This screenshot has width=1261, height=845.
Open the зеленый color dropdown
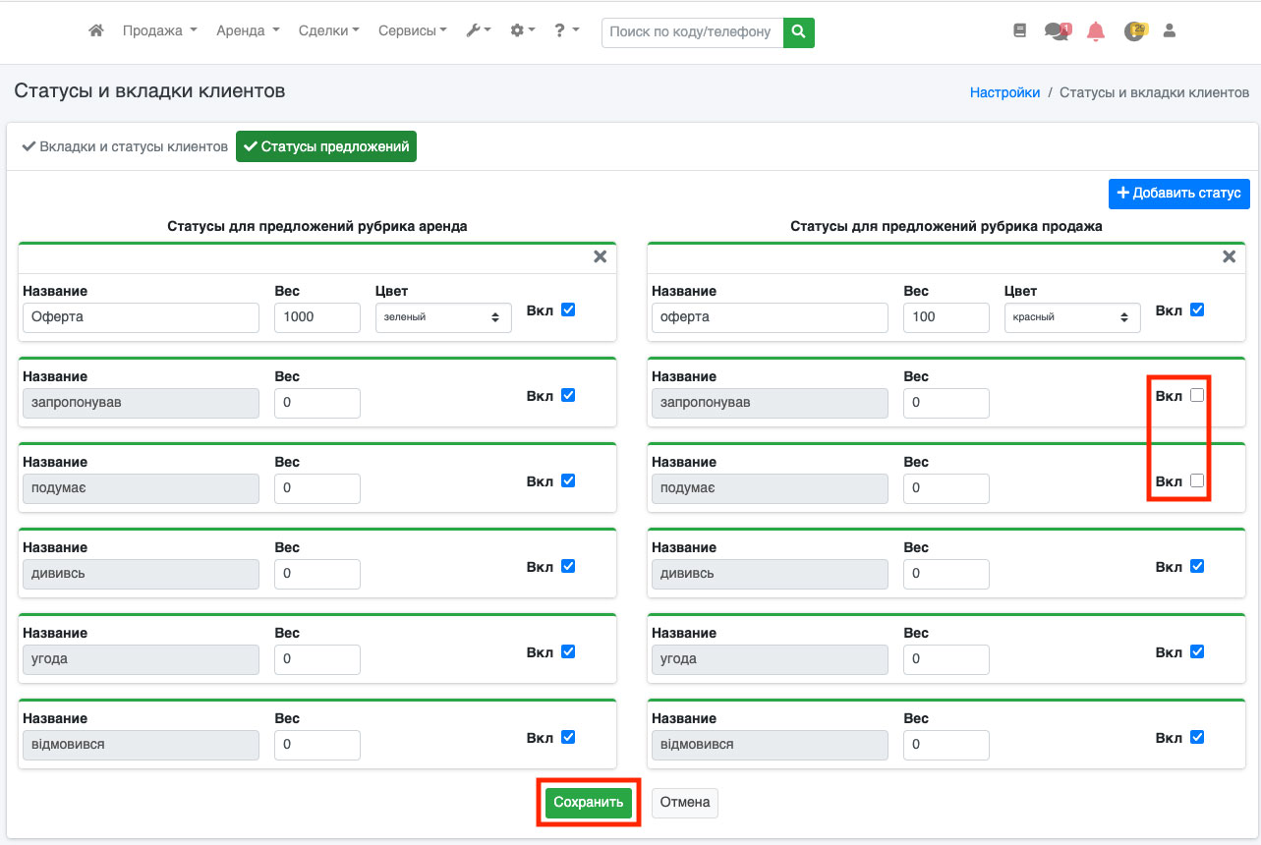[x=443, y=317]
